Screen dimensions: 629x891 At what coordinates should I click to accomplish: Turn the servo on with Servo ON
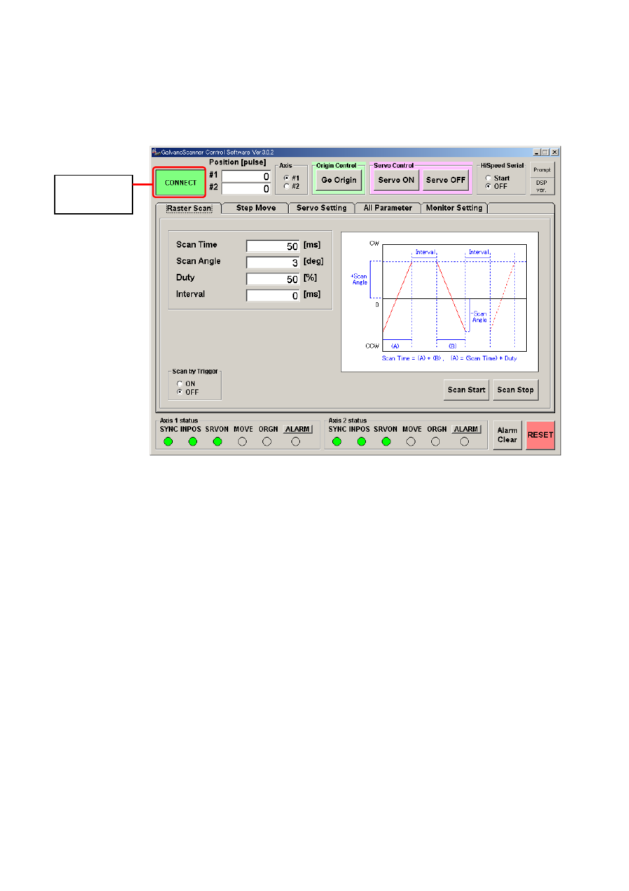click(396, 180)
